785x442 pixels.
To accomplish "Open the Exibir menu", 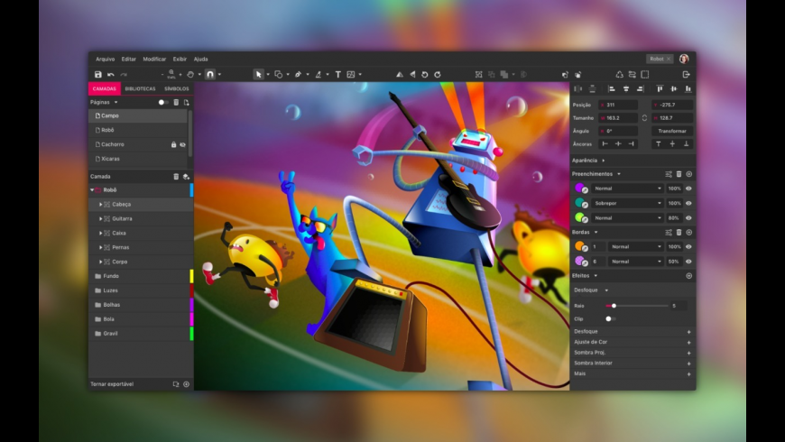I will coord(180,59).
